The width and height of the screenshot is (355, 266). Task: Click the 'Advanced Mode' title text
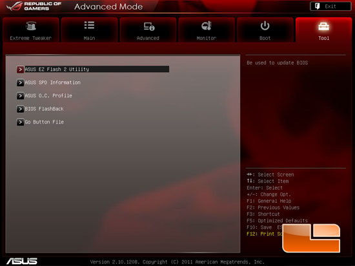108,6
